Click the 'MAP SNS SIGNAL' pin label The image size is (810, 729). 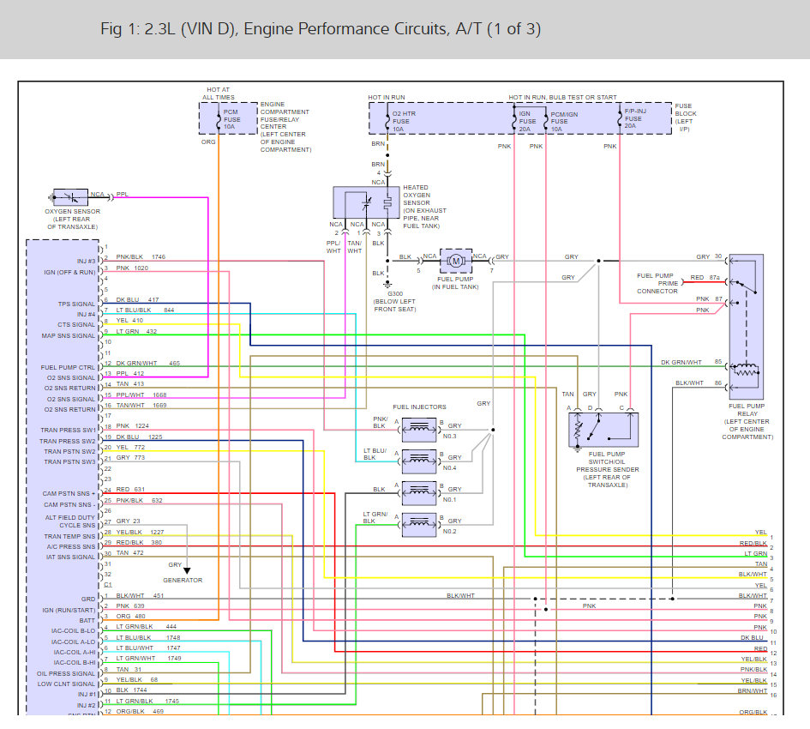pyautogui.click(x=69, y=335)
